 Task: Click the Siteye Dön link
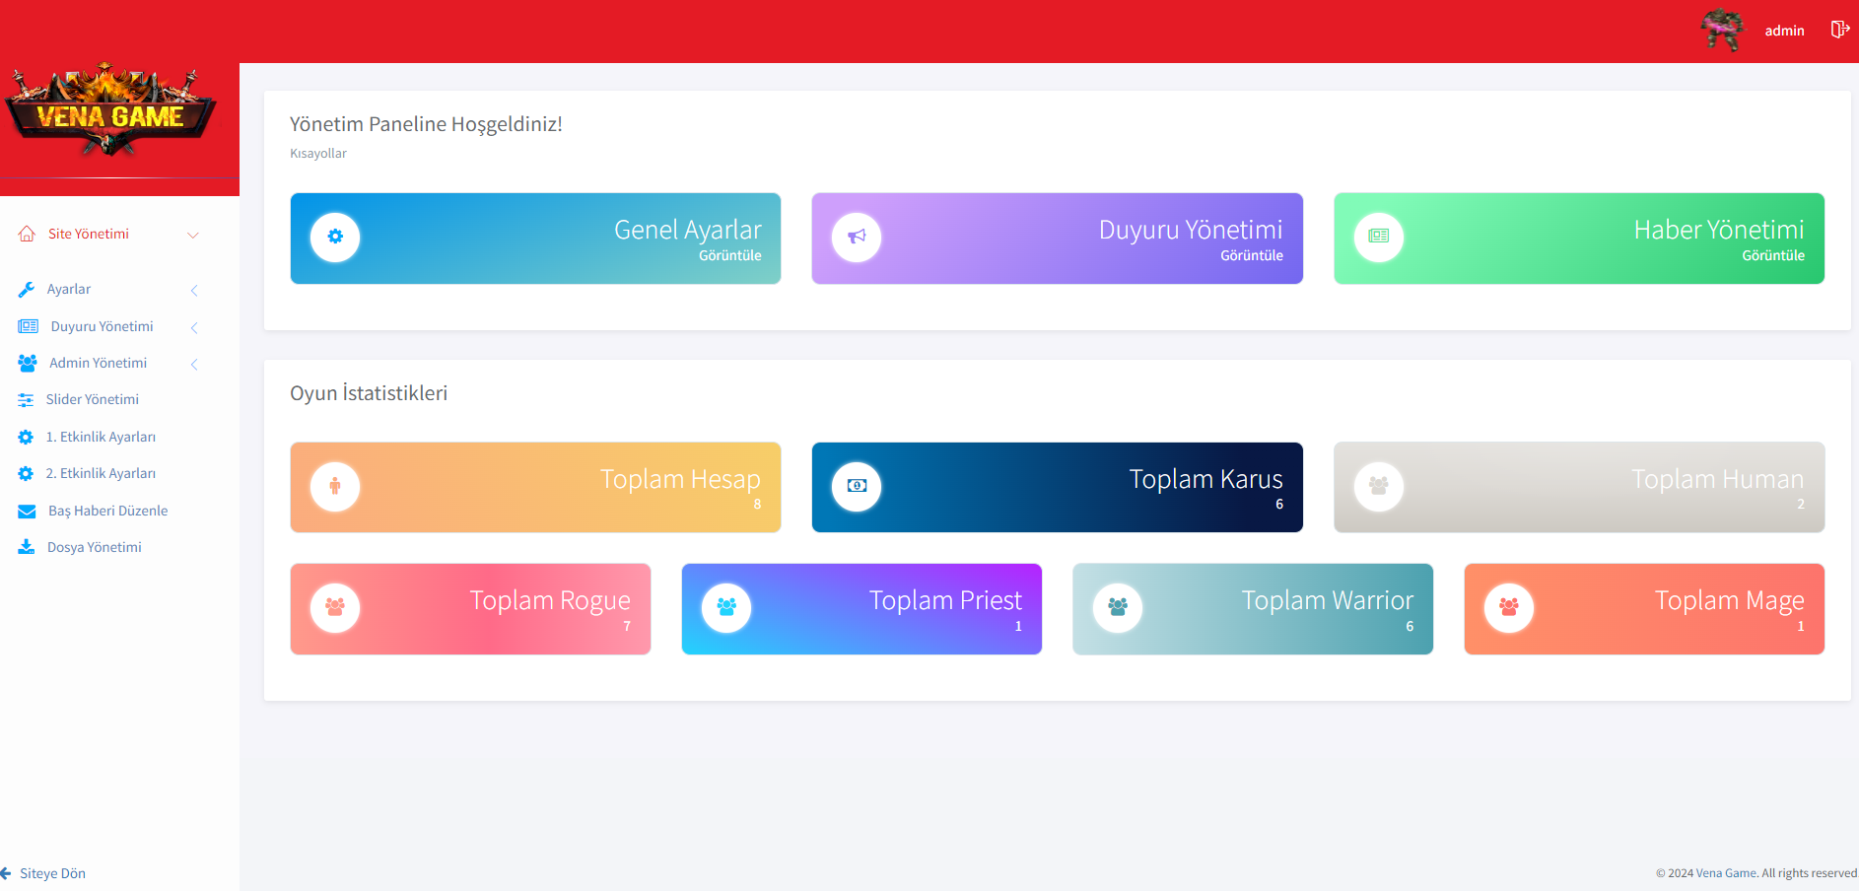coord(51,873)
